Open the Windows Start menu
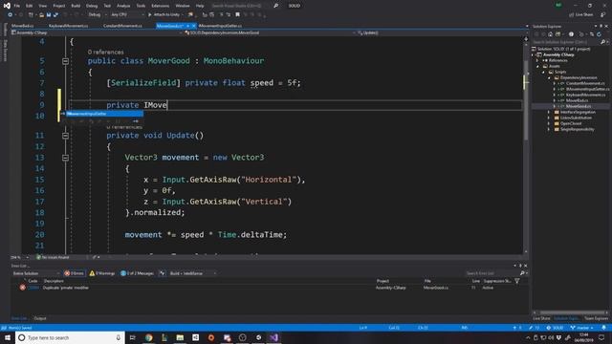 pyautogui.click(x=8, y=337)
